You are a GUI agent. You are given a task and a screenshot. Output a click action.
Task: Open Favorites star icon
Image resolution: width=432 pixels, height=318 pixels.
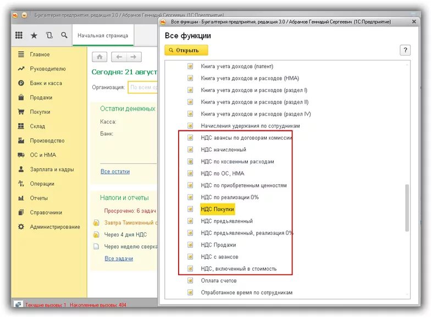coord(34,35)
